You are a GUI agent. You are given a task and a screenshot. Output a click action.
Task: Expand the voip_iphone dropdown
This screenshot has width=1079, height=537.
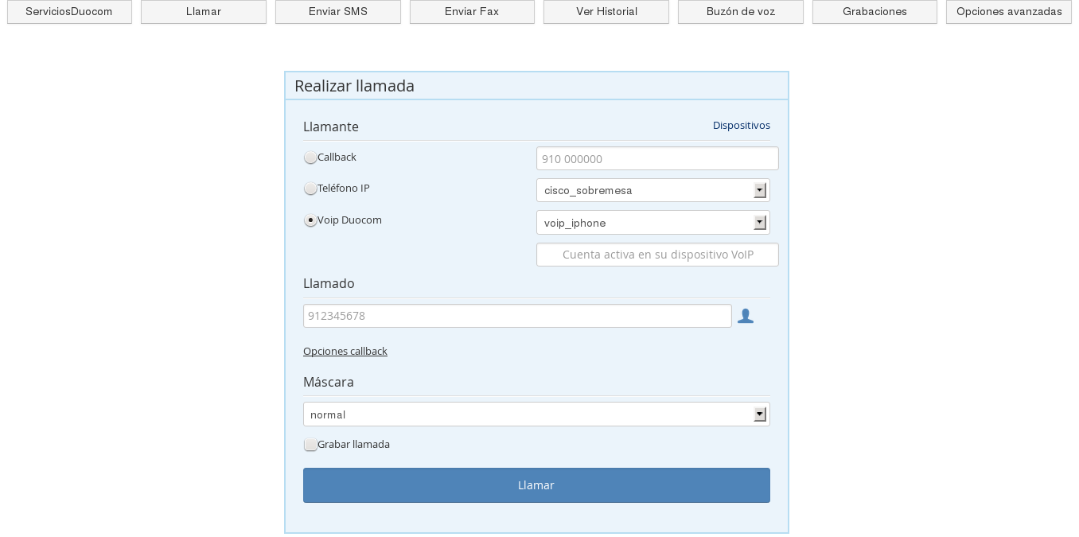652,223
